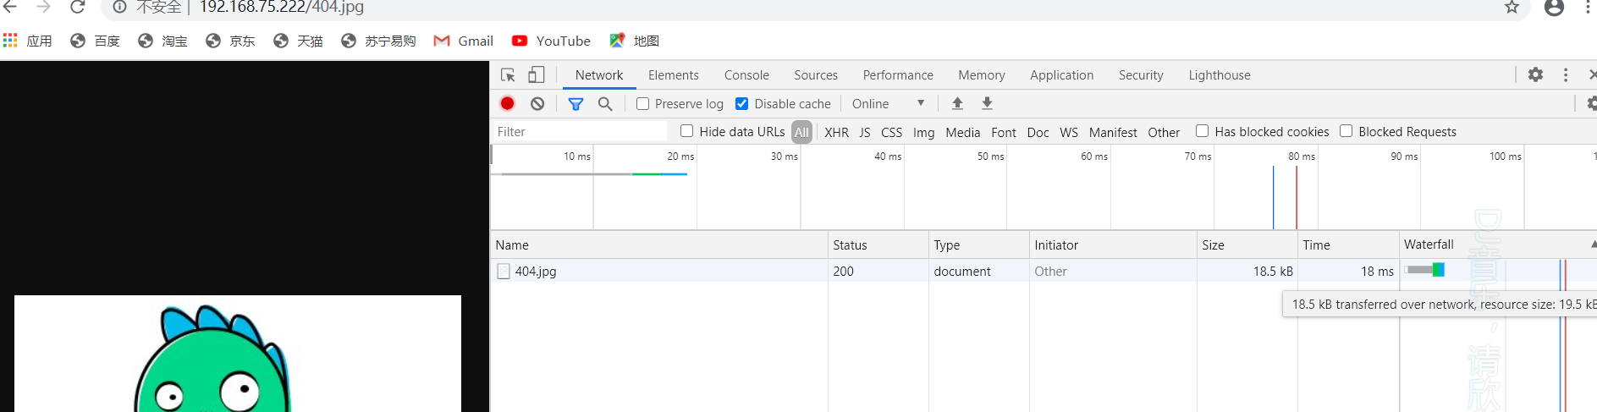Filter requests by Doc
The image size is (1597, 412).
(x=1038, y=132)
